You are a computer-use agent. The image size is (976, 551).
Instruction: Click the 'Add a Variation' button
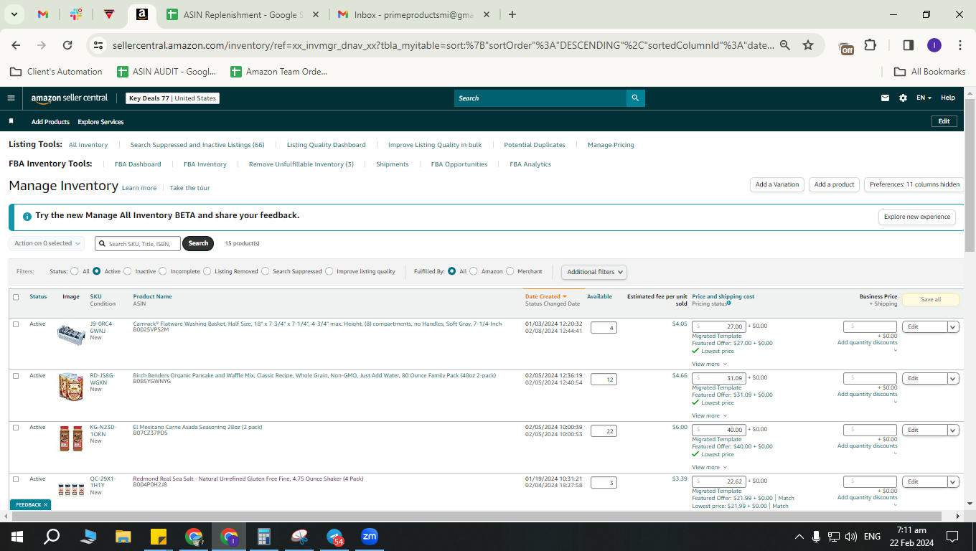[x=777, y=184]
